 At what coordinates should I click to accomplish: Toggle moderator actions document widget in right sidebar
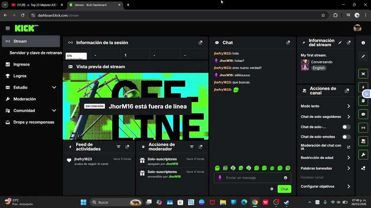363,101
